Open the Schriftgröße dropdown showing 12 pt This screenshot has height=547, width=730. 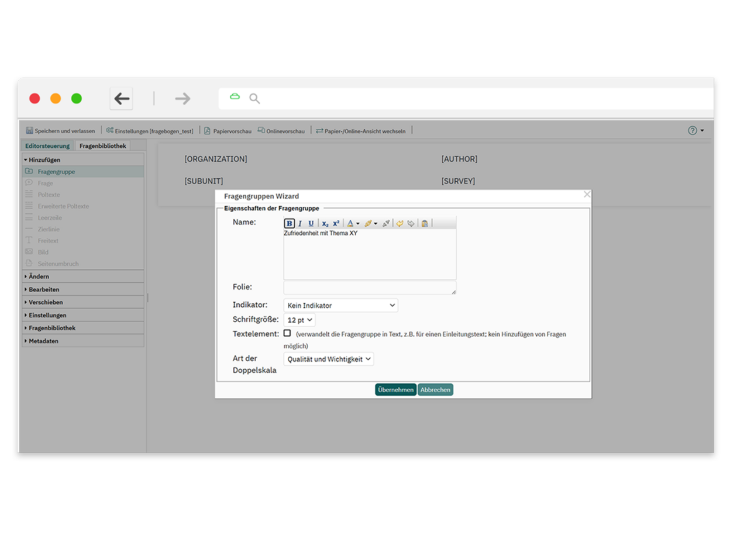299,320
